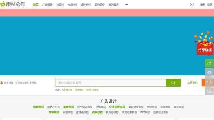Go to the VI设计 section
Image resolution: width=214 pixels, height=120 pixels.
click(x=60, y=5)
